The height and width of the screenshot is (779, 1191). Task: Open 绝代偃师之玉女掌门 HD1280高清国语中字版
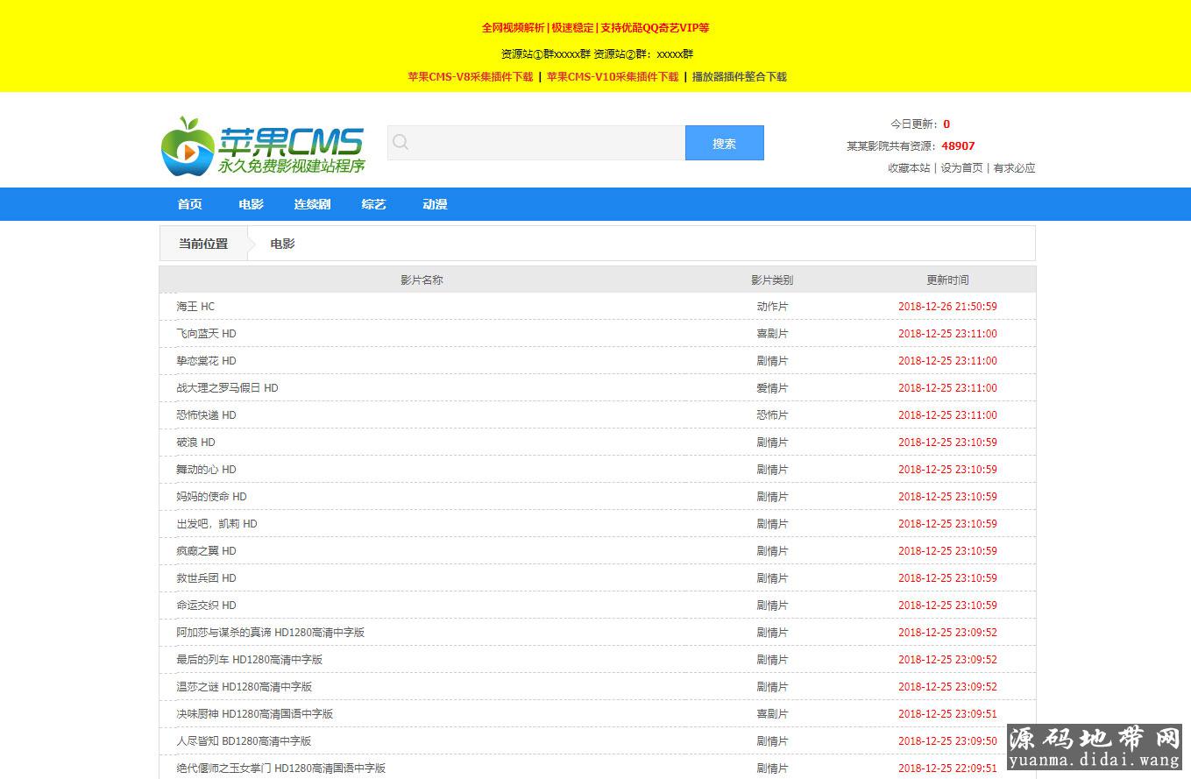pos(280,768)
